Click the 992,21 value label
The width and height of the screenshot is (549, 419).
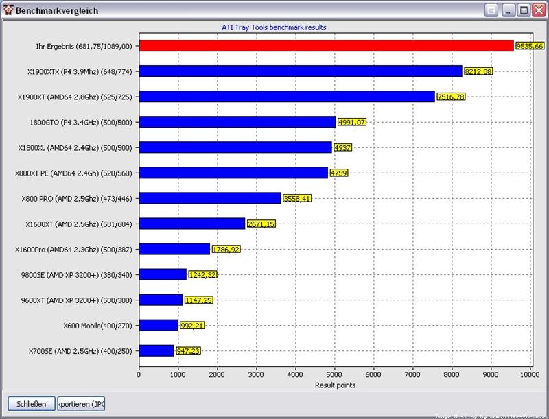[x=192, y=326]
